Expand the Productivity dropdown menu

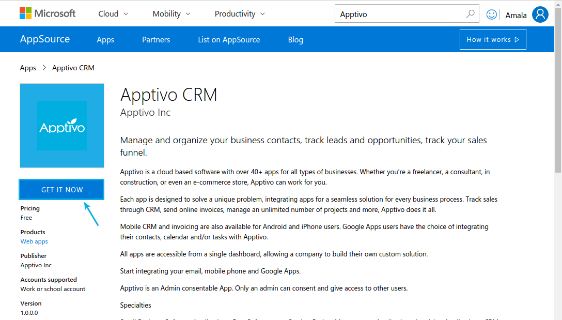(240, 14)
